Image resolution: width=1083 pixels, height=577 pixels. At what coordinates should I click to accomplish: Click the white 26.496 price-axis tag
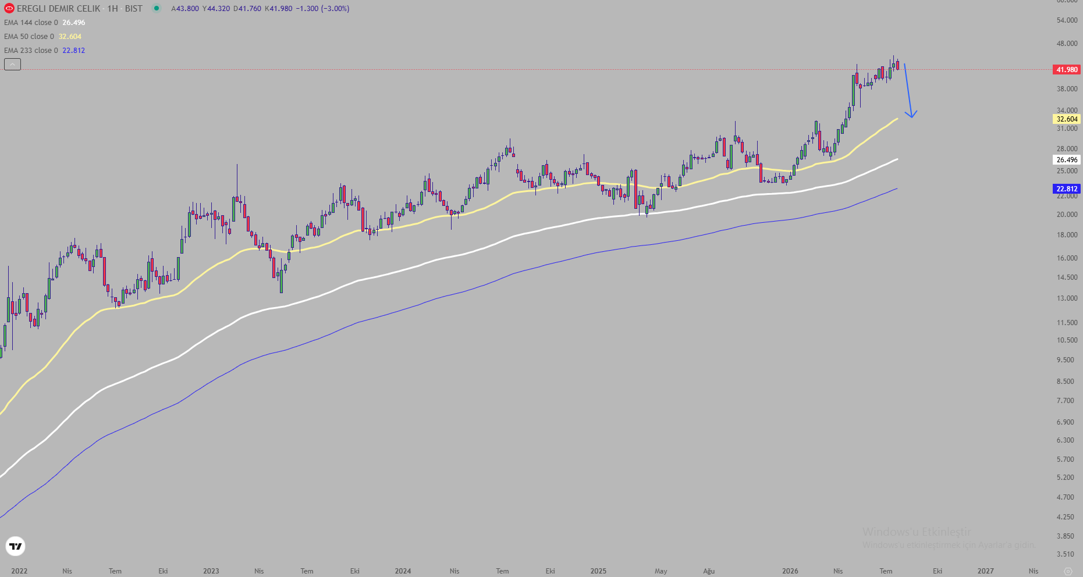click(x=1067, y=160)
